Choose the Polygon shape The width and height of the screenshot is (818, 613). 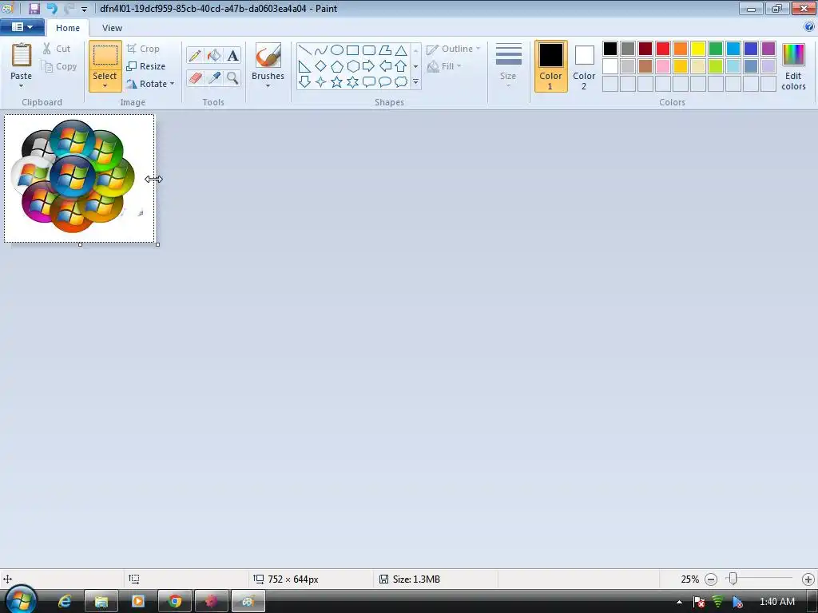[x=385, y=50]
